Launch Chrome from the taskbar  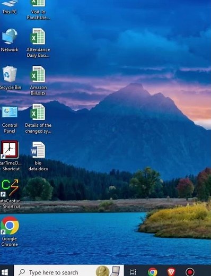(153, 272)
